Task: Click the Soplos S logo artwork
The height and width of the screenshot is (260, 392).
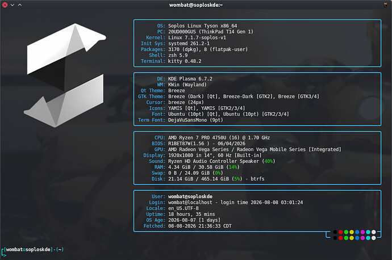Action: [x=65, y=76]
